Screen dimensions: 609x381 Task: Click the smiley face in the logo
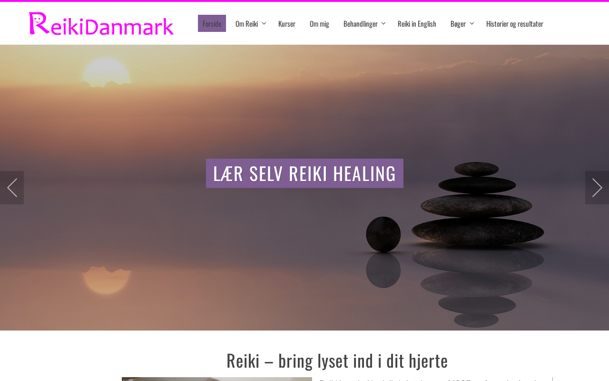tap(38, 20)
